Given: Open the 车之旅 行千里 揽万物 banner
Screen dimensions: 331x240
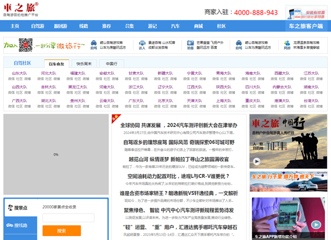Looking at the screenshot, I should (289, 182).
